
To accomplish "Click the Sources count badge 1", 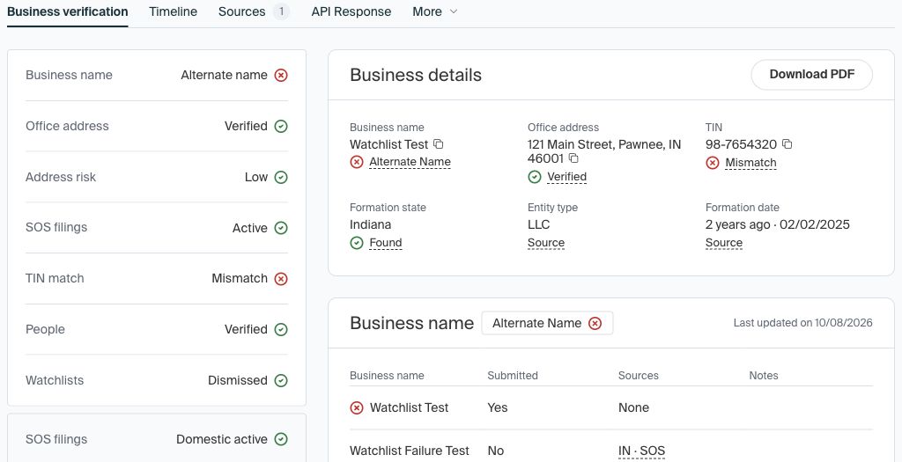I will click(281, 11).
